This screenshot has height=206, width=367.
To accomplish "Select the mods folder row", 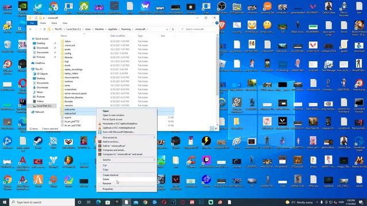I will click(x=117, y=65).
